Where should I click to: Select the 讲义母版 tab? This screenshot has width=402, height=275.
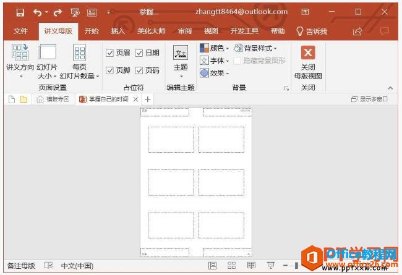[x=58, y=31]
